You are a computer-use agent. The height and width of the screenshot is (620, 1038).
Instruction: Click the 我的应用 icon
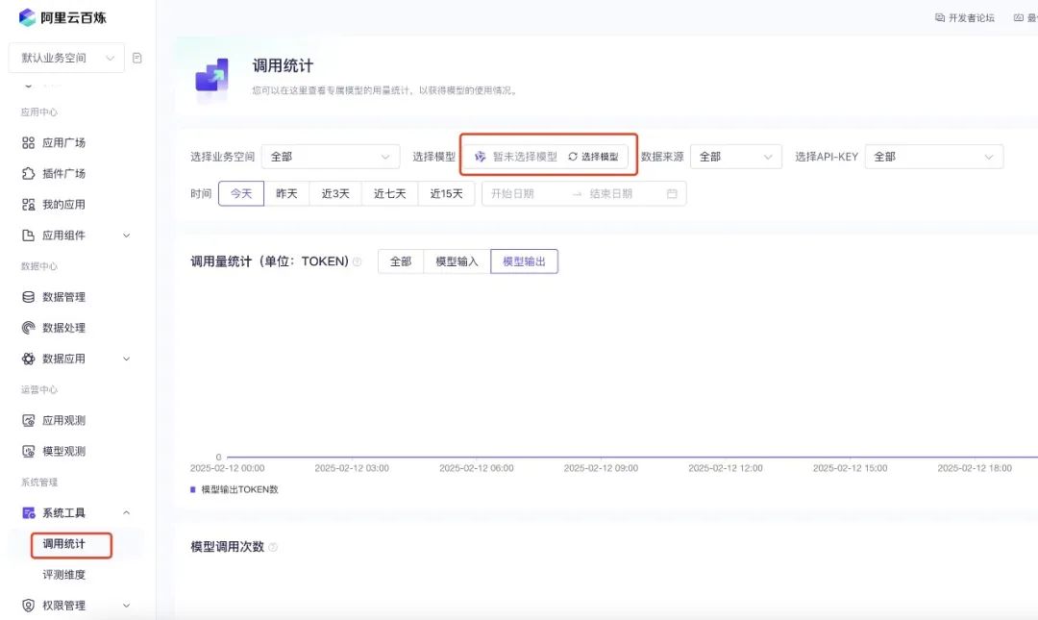(x=29, y=204)
